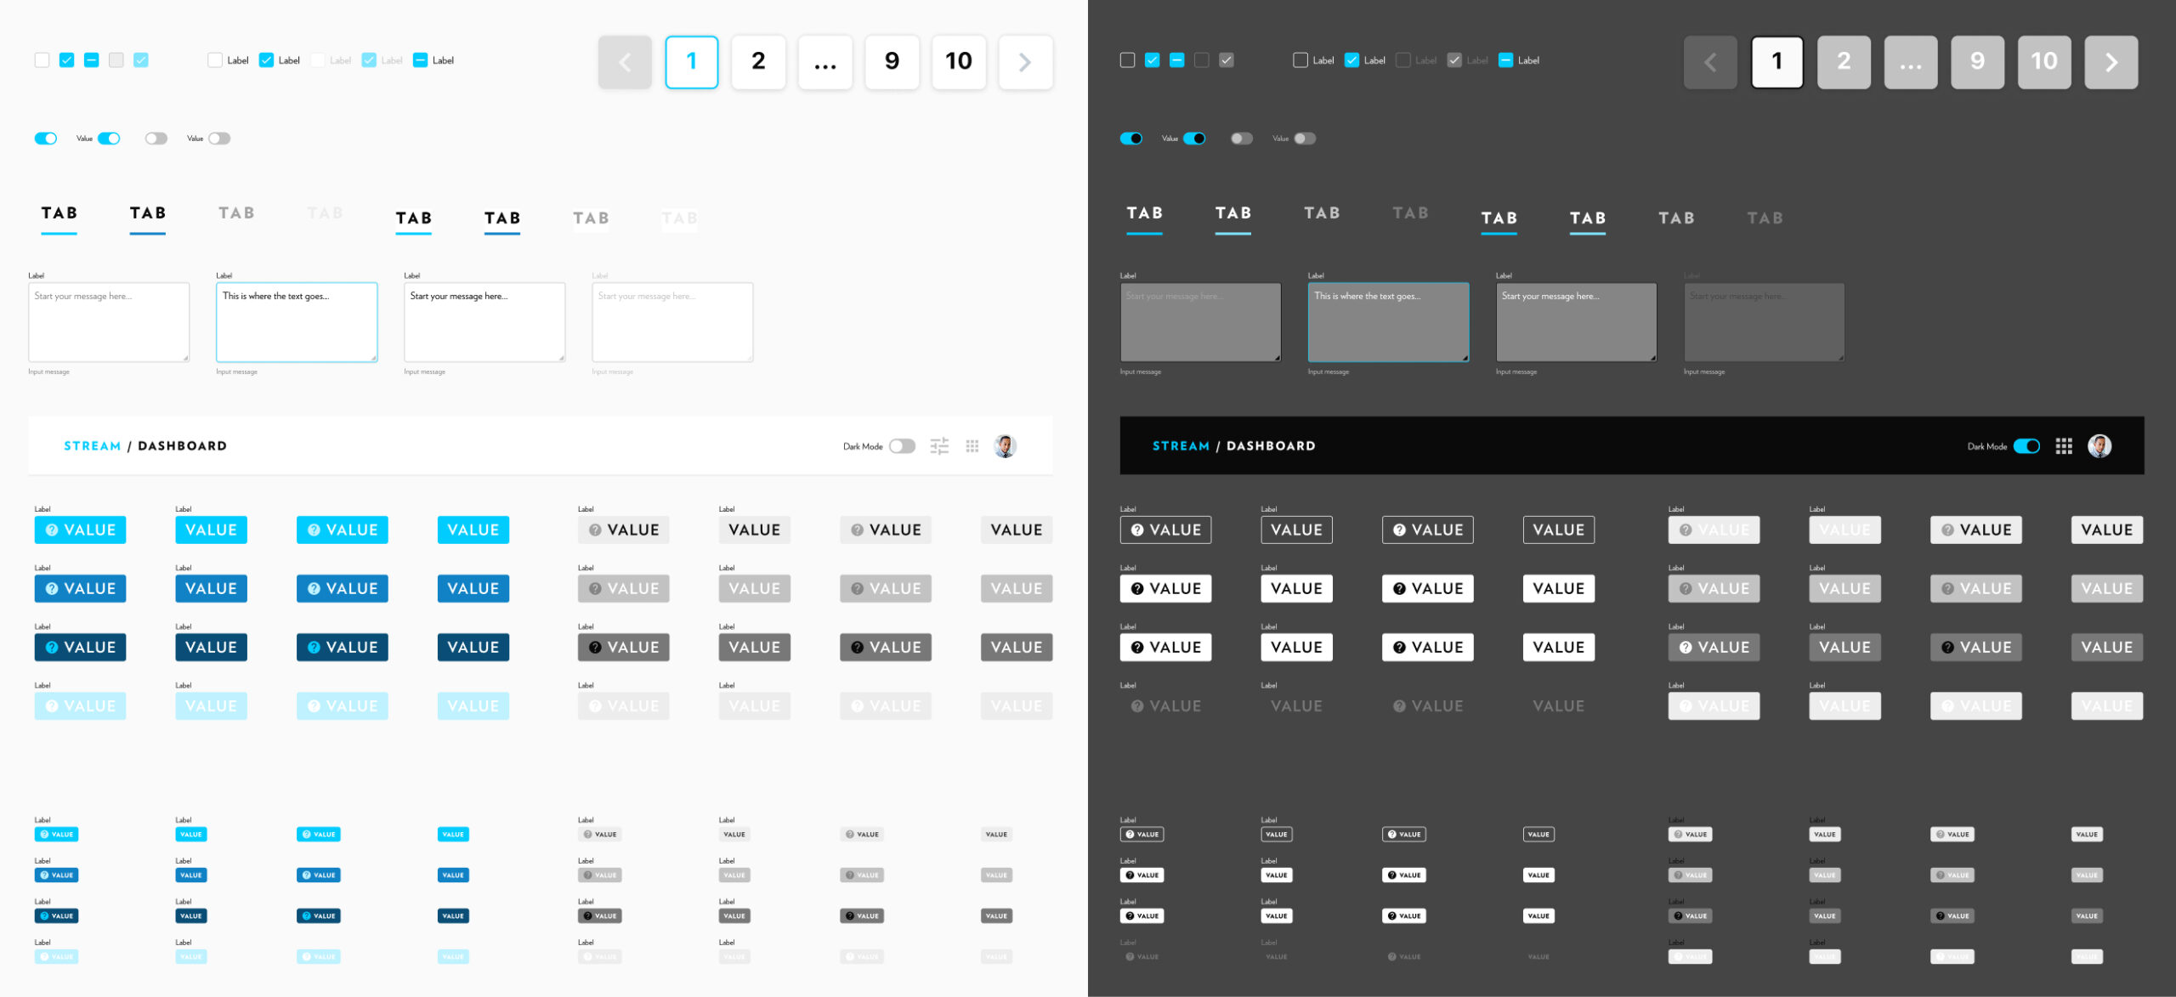Check the leftmost empty checkbox in light theme
The image size is (2176, 997).
[x=42, y=60]
